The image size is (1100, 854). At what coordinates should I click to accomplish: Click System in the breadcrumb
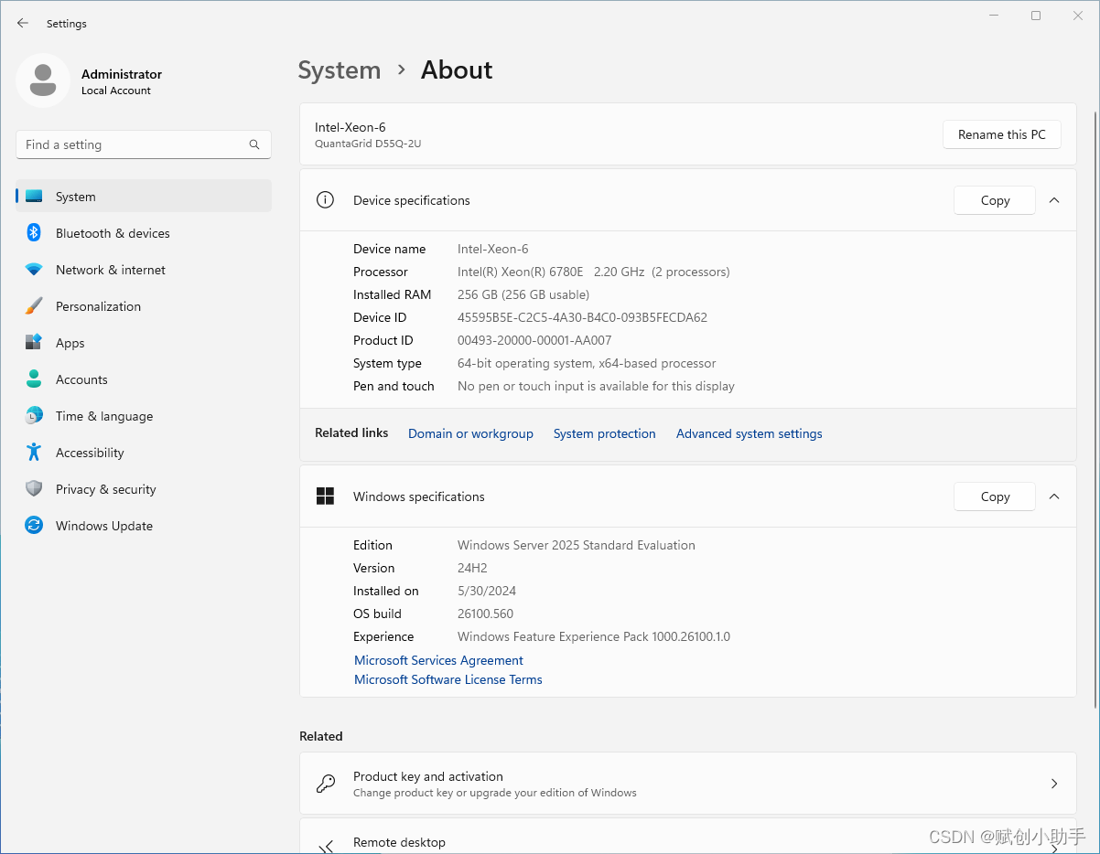pos(340,70)
